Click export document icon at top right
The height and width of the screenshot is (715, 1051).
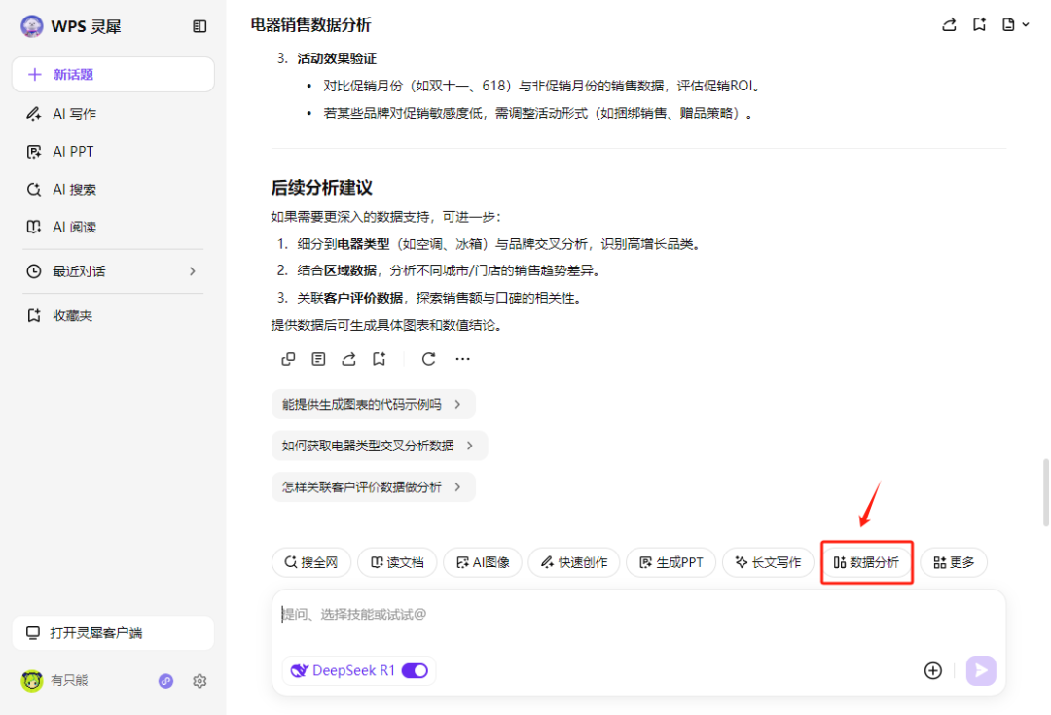tap(1008, 25)
